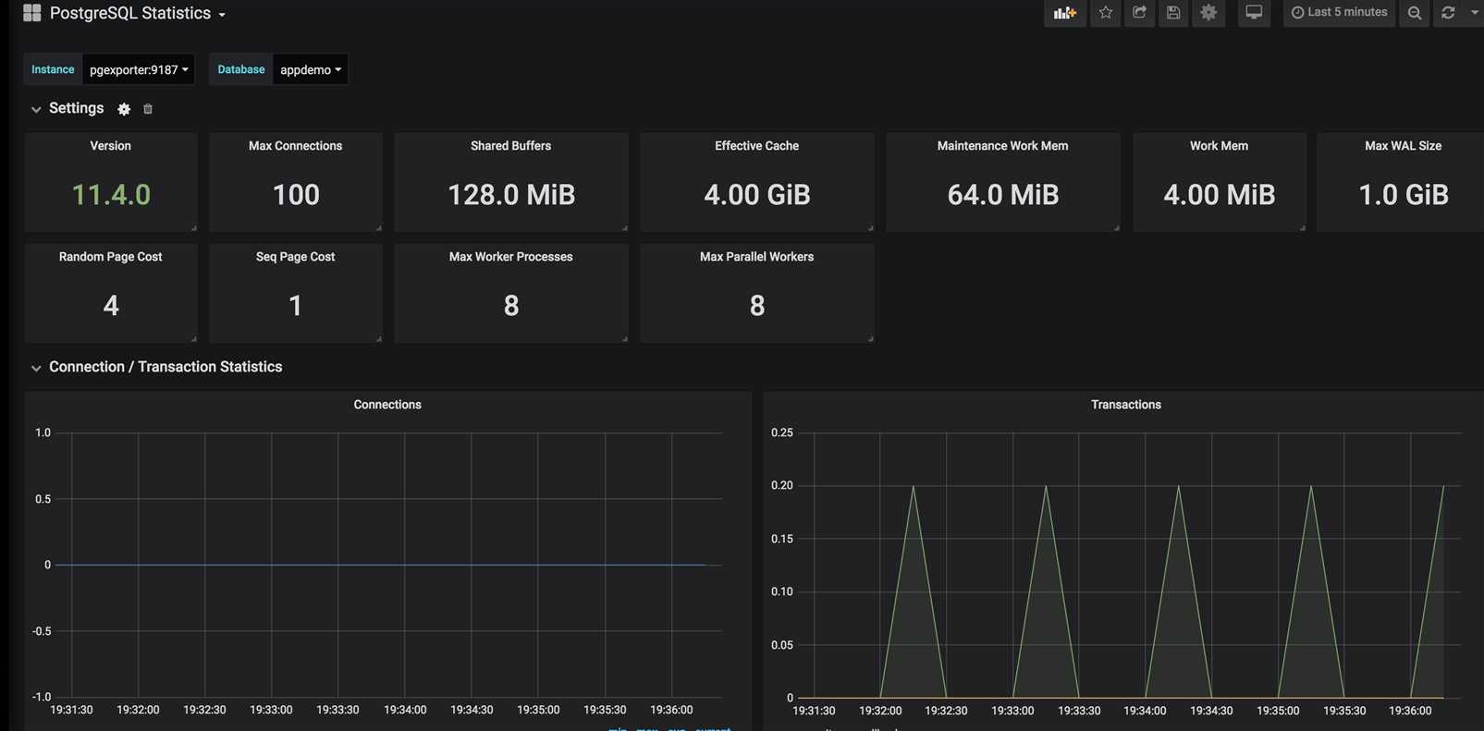Open the Version panel title menu
The image size is (1484, 731).
110,146
